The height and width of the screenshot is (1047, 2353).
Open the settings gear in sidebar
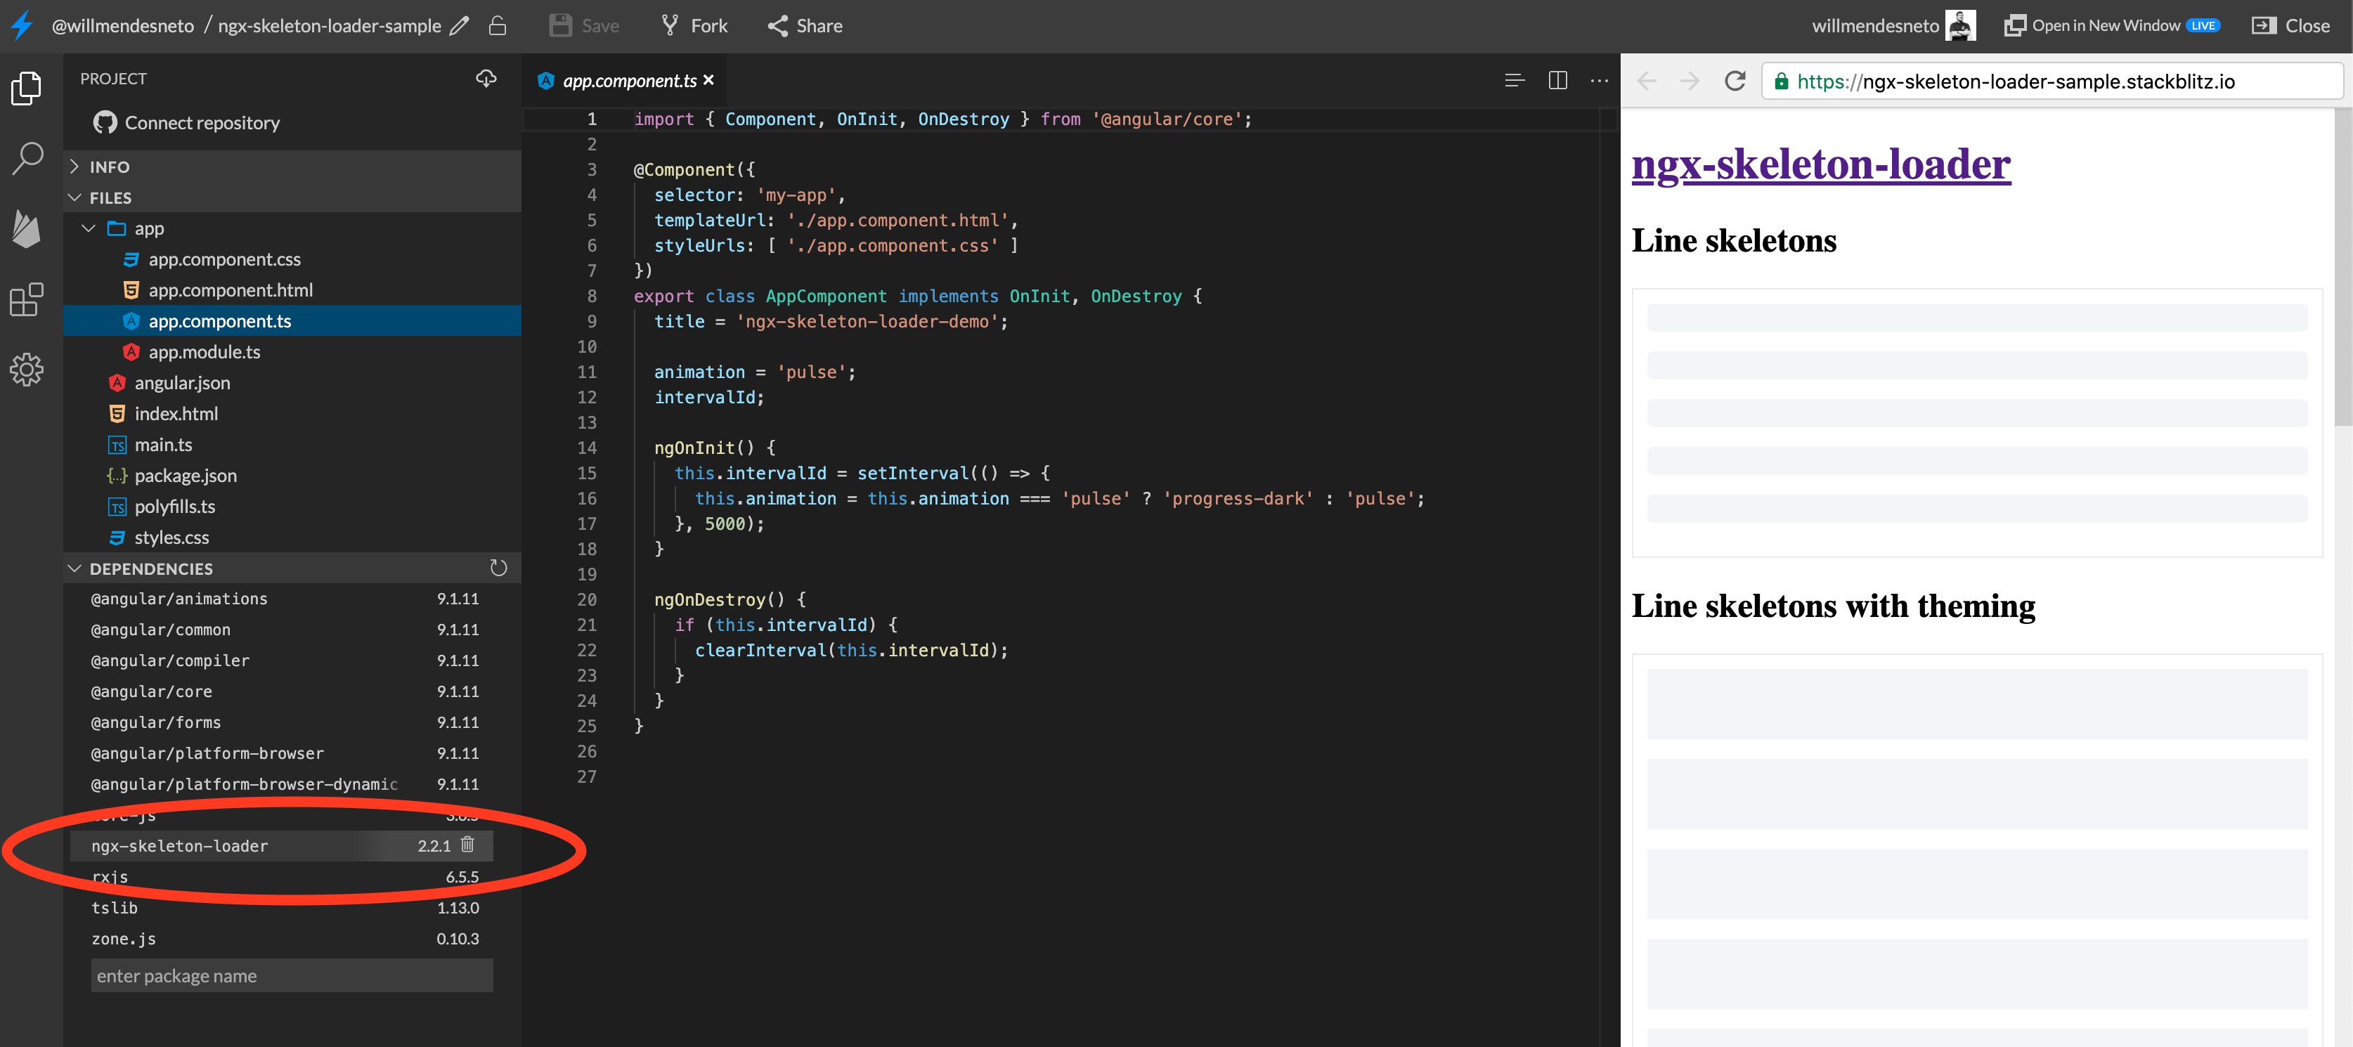point(27,370)
